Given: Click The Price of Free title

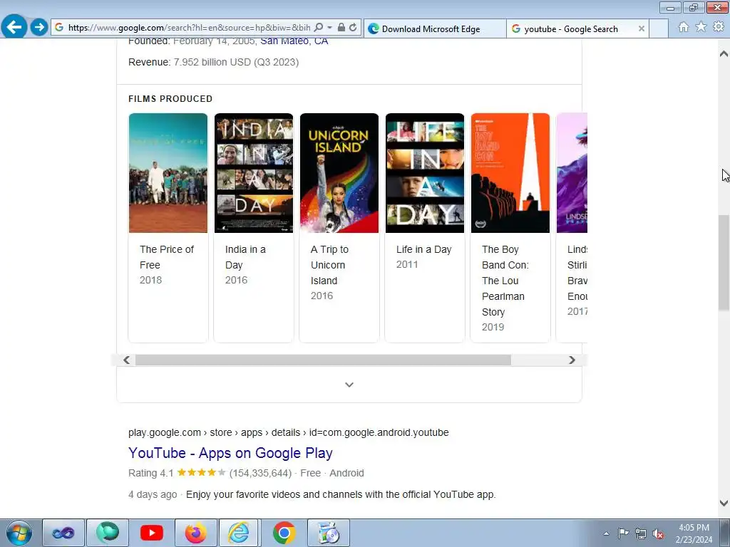Looking at the screenshot, I should (167, 257).
